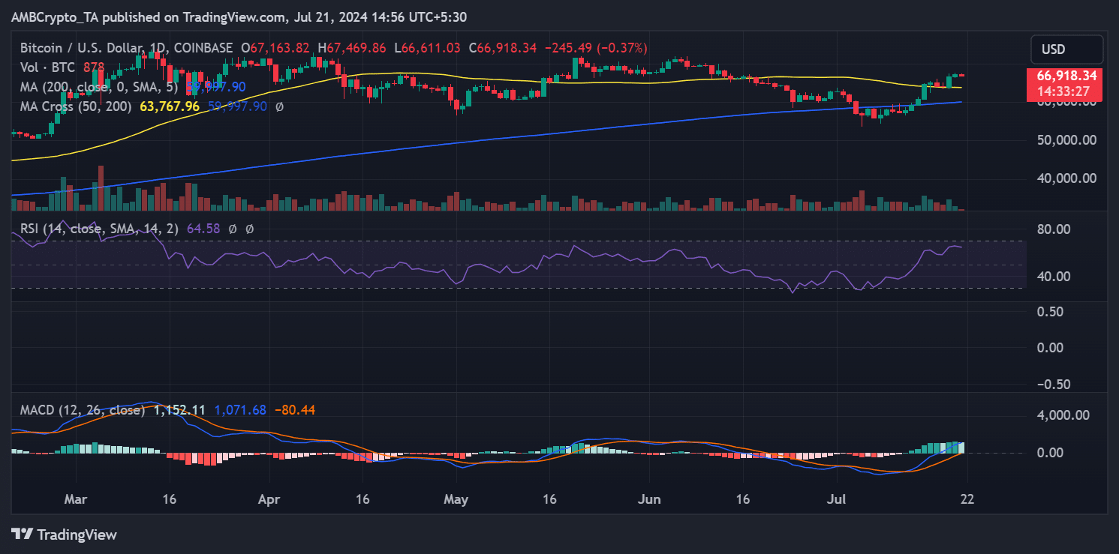1119x554 pixels.
Task: Click the 22 date label on time axis
Action: (x=967, y=499)
